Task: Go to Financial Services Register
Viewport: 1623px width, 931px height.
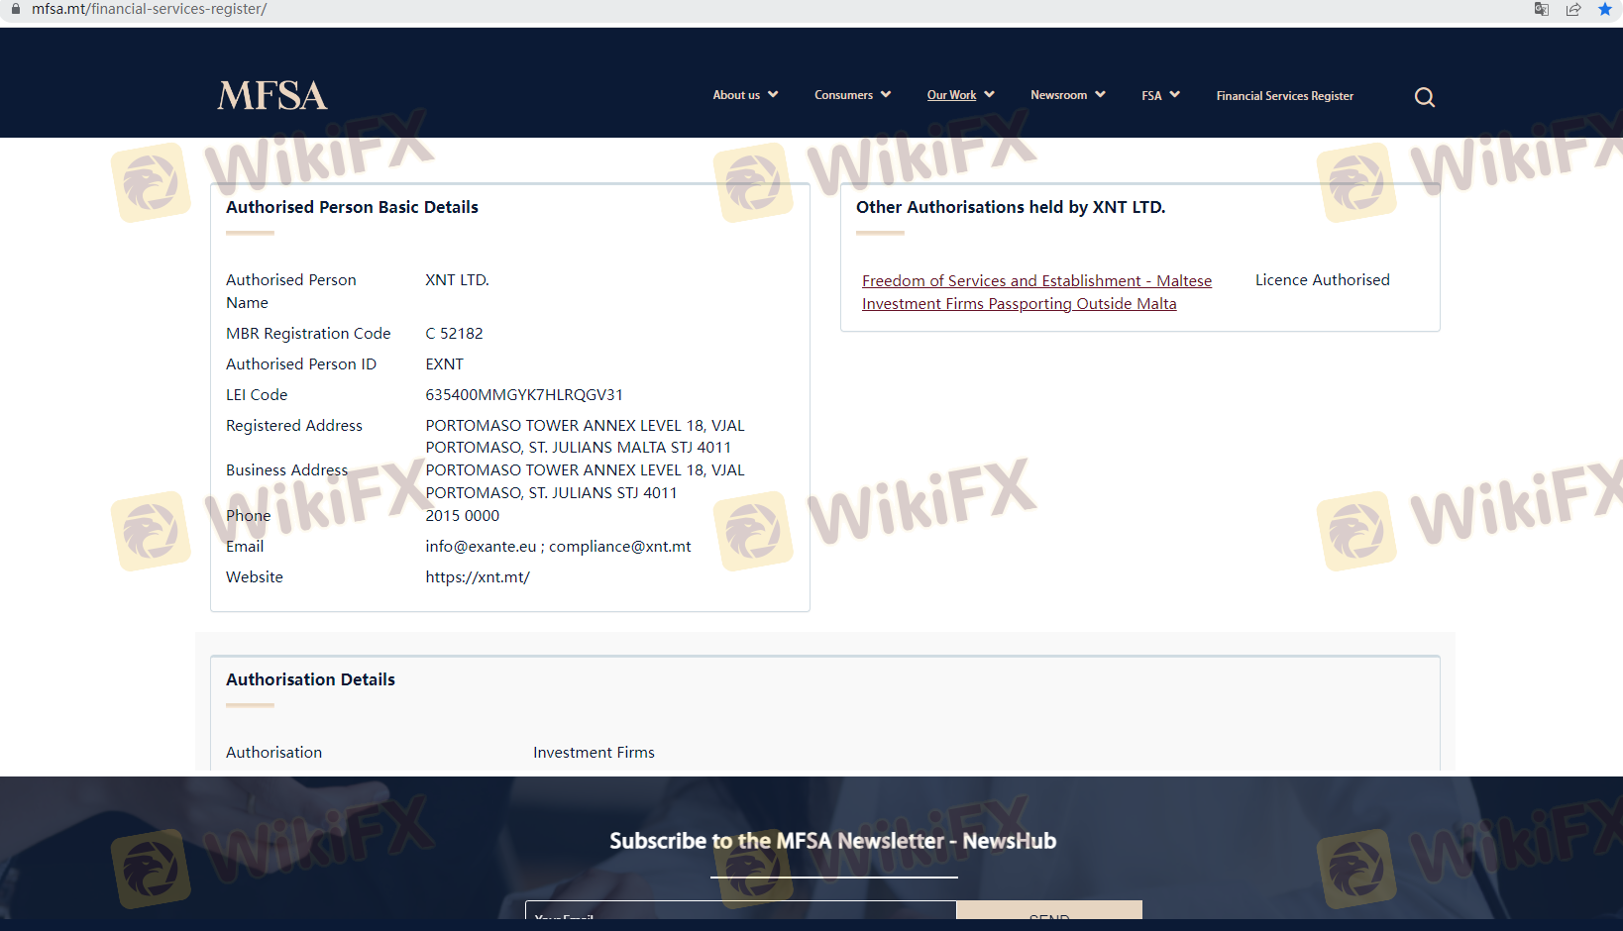Action: tap(1284, 96)
